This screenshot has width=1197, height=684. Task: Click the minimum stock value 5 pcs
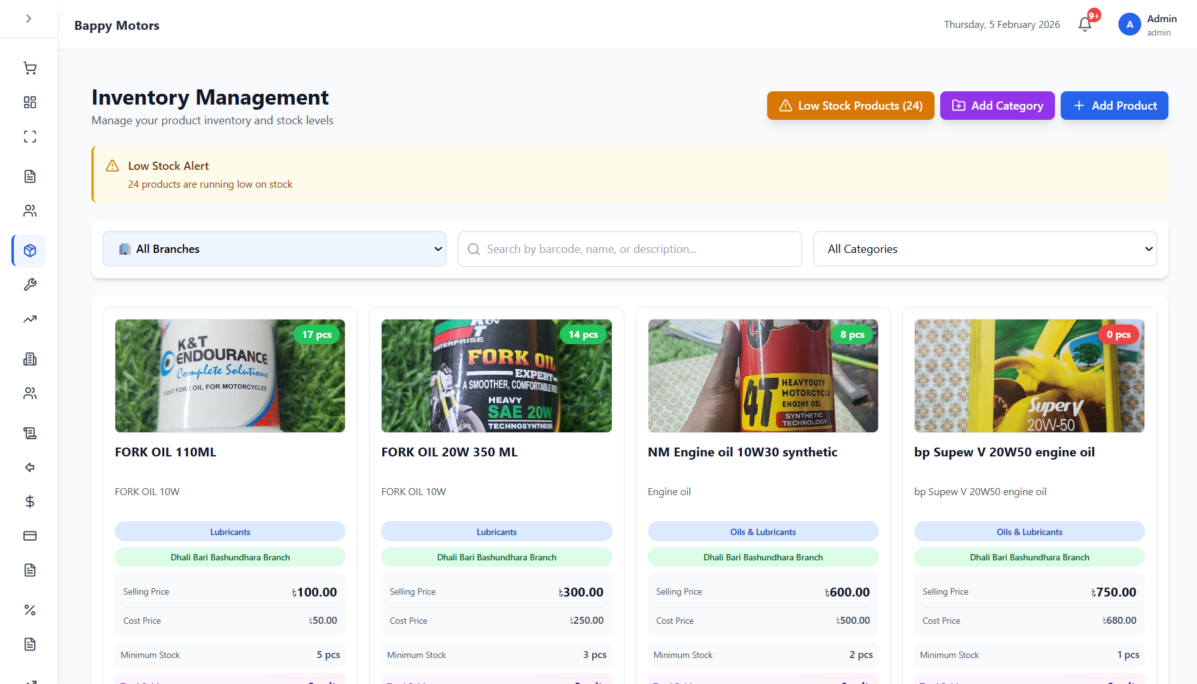coord(328,655)
